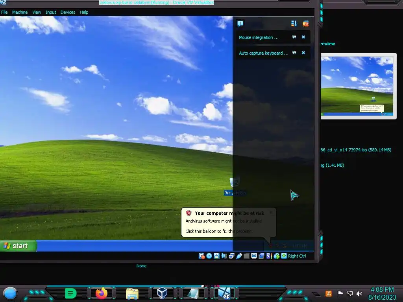Select the Recycle Bin desktop icon
This screenshot has height=302, width=403.
click(x=235, y=186)
